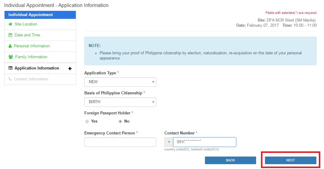The width and height of the screenshot is (324, 169).
Task: Click the calendar icon beside Date and Time
Action: tap(10, 35)
